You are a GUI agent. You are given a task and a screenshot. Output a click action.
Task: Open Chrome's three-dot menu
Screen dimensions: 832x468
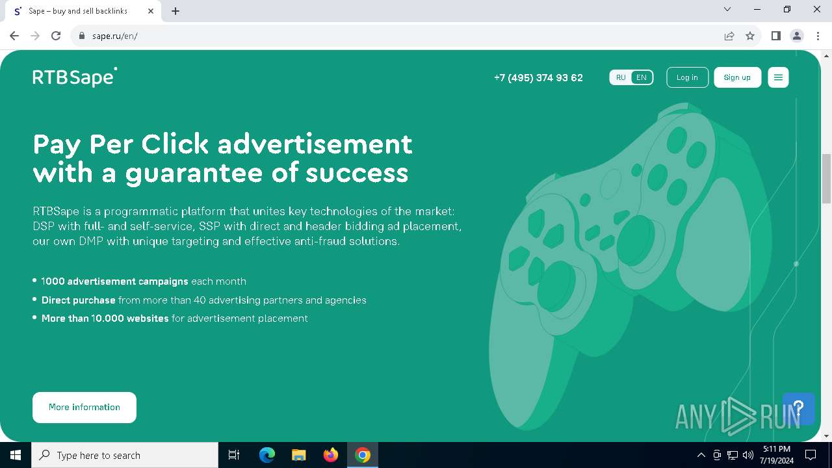(x=818, y=36)
